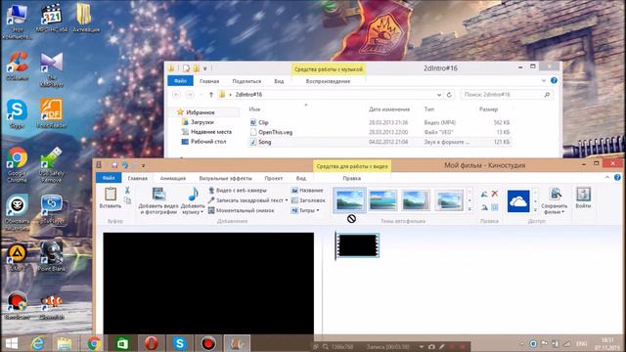Open the File tab in Movie Maker
Screen dimensions: 626x352
pyautogui.click(x=109, y=178)
